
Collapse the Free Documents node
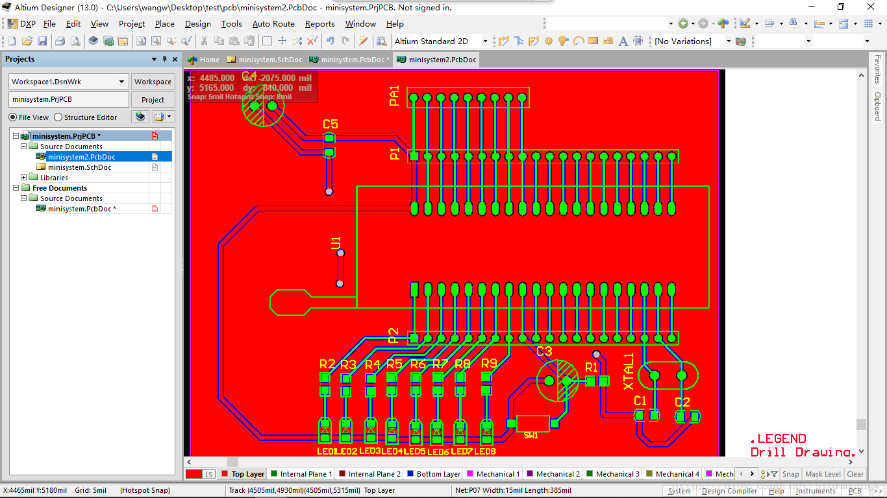coord(16,188)
